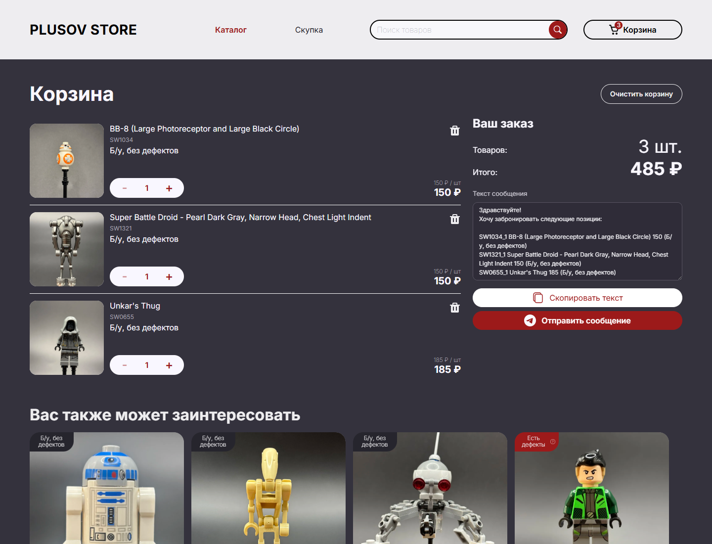Click the Ваш заказ heading
Viewport: 712px width, 544px height.
pos(503,124)
